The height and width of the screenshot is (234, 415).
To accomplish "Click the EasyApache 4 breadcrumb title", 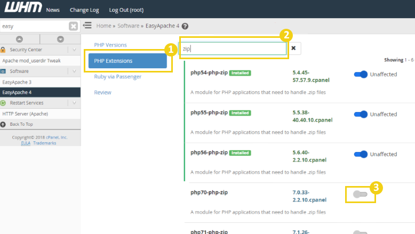I will (162, 26).
